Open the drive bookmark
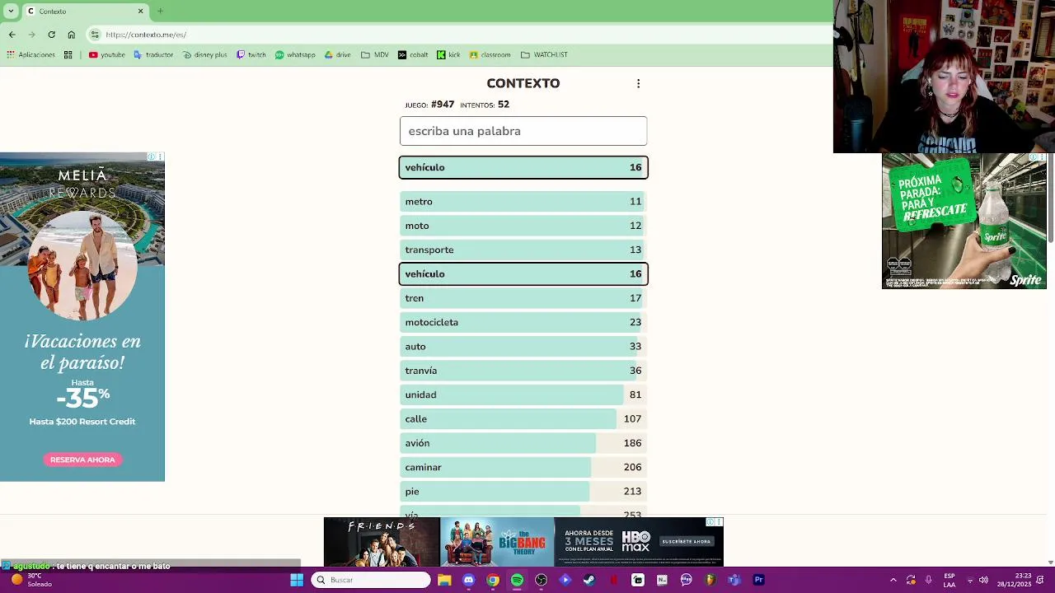This screenshot has width=1055, height=593. click(x=337, y=55)
